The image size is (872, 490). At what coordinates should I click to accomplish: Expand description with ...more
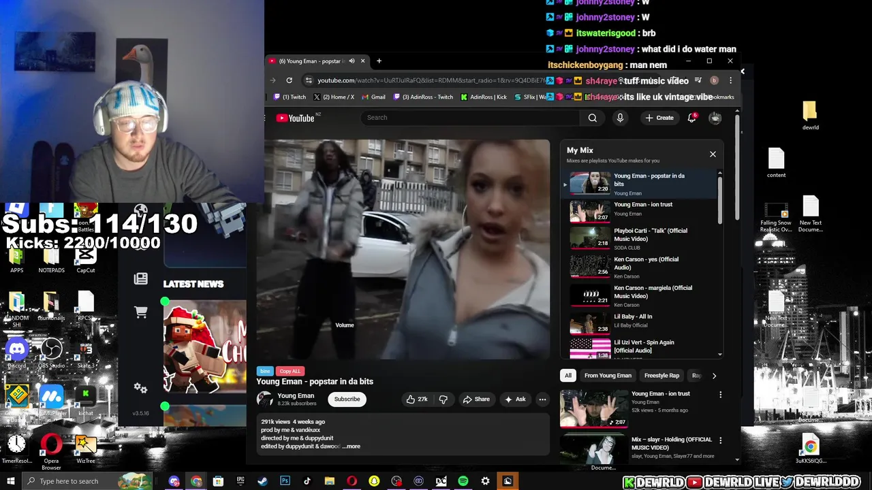(x=352, y=446)
